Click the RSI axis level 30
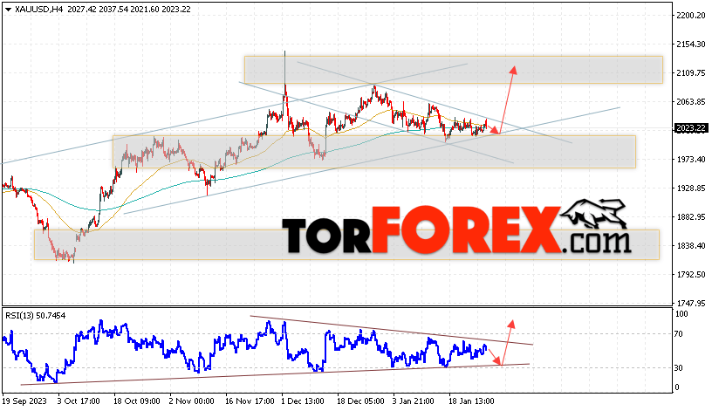712x411 pixels. [x=678, y=368]
